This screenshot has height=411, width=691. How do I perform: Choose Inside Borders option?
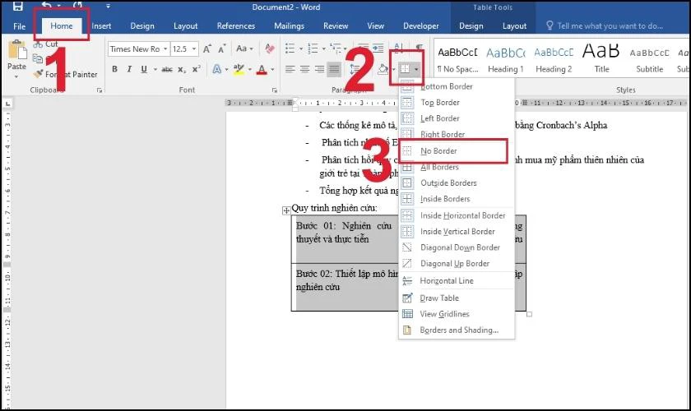(456, 199)
